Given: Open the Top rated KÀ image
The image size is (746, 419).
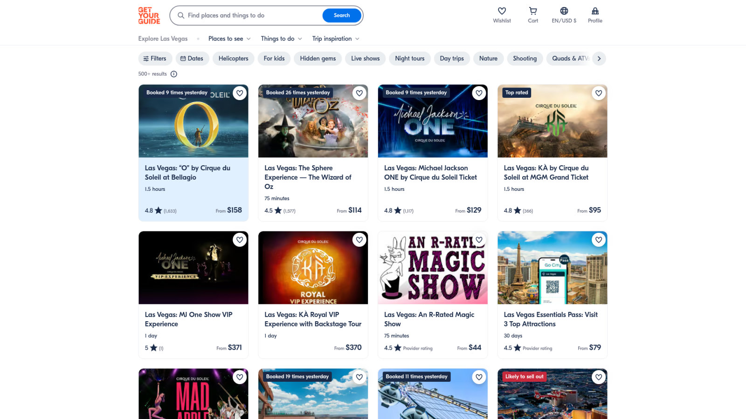Looking at the screenshot, I should click(553, 121).
